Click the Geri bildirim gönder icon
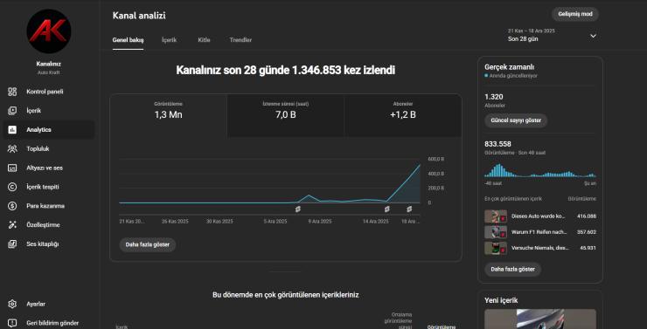 tap(12, 323)
